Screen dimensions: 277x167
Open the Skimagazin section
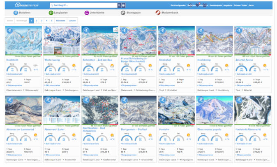click(131, 13)
